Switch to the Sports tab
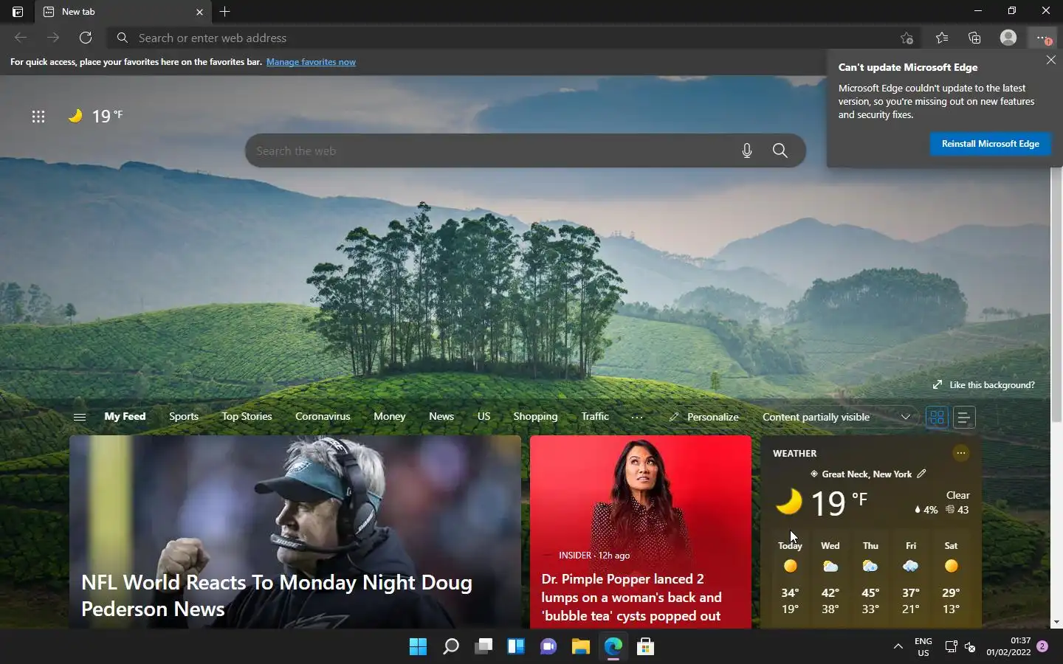Screen dimensions: 1063x664 tap(184, 416)
